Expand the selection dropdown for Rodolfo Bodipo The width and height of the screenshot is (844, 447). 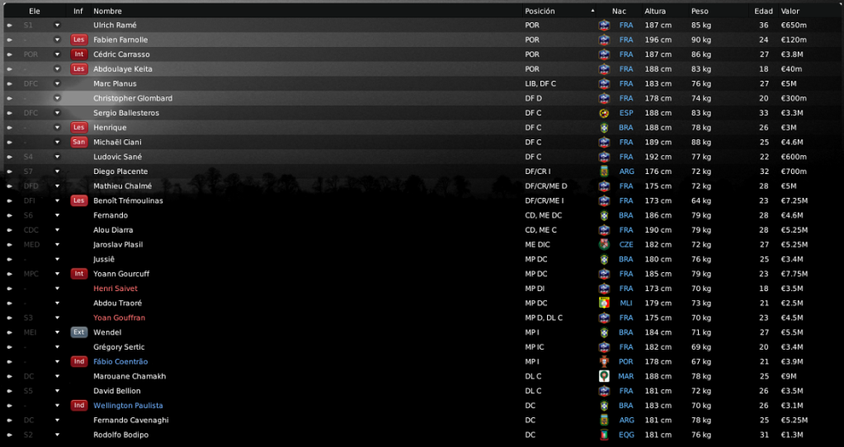point(57,435)
